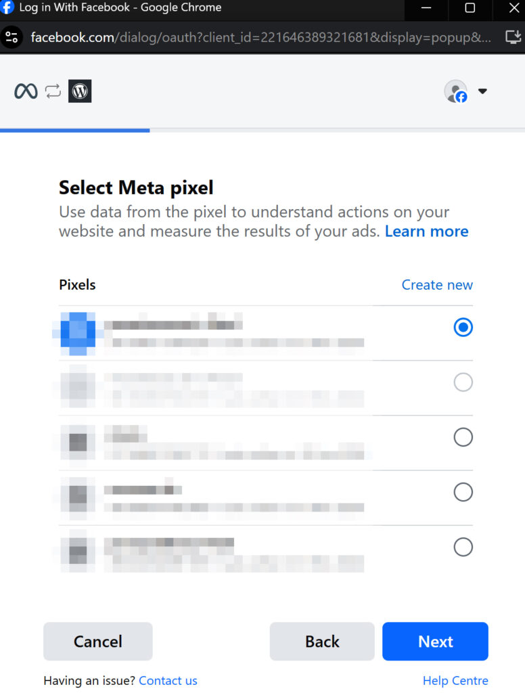
Task: Click the Facebook favicon in the title bar
Action: click(x=7, y=8)
